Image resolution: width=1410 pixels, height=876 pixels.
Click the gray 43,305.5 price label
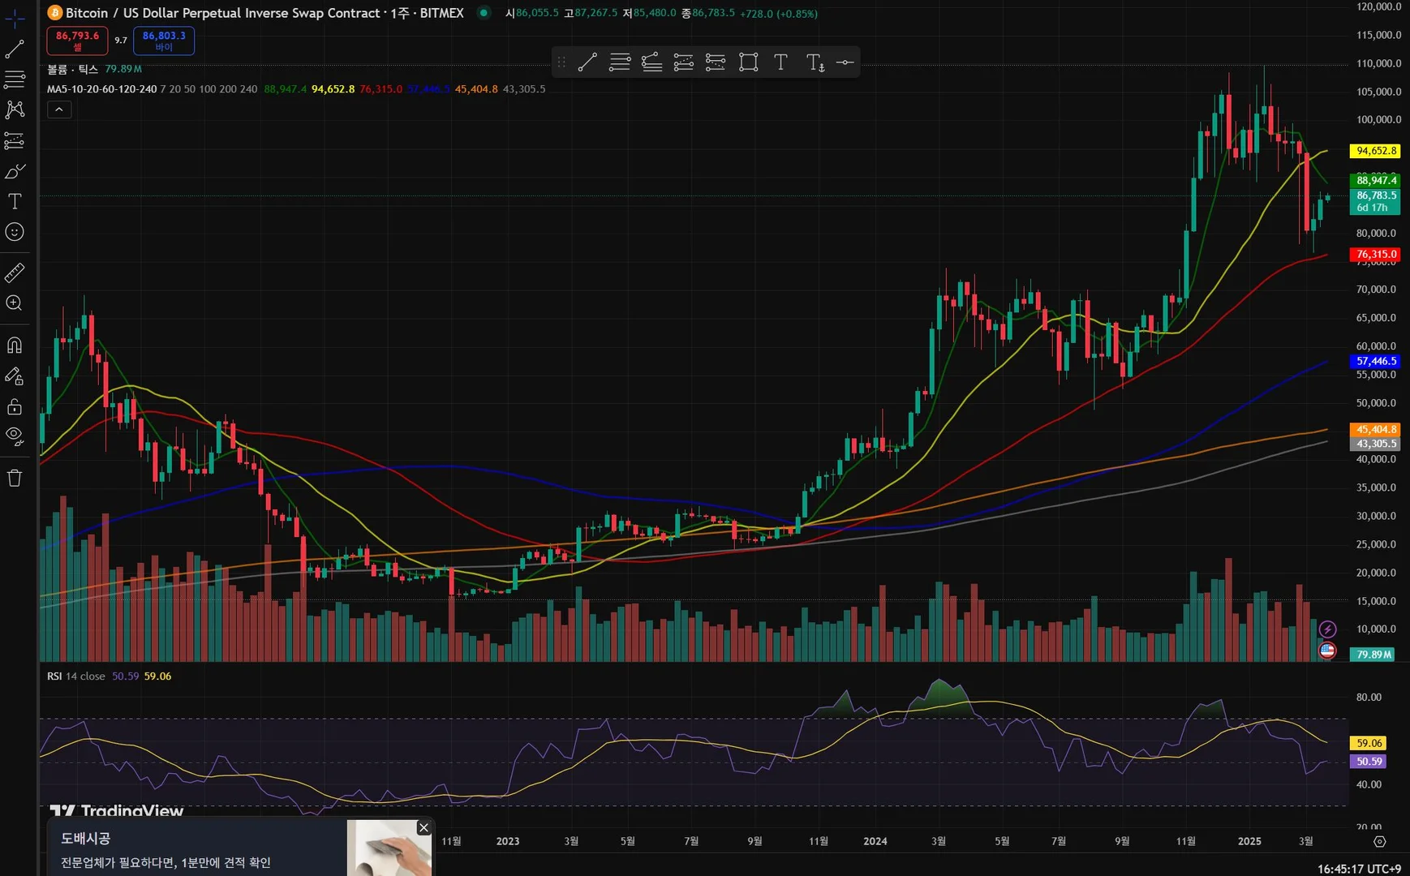(1376, 444)
